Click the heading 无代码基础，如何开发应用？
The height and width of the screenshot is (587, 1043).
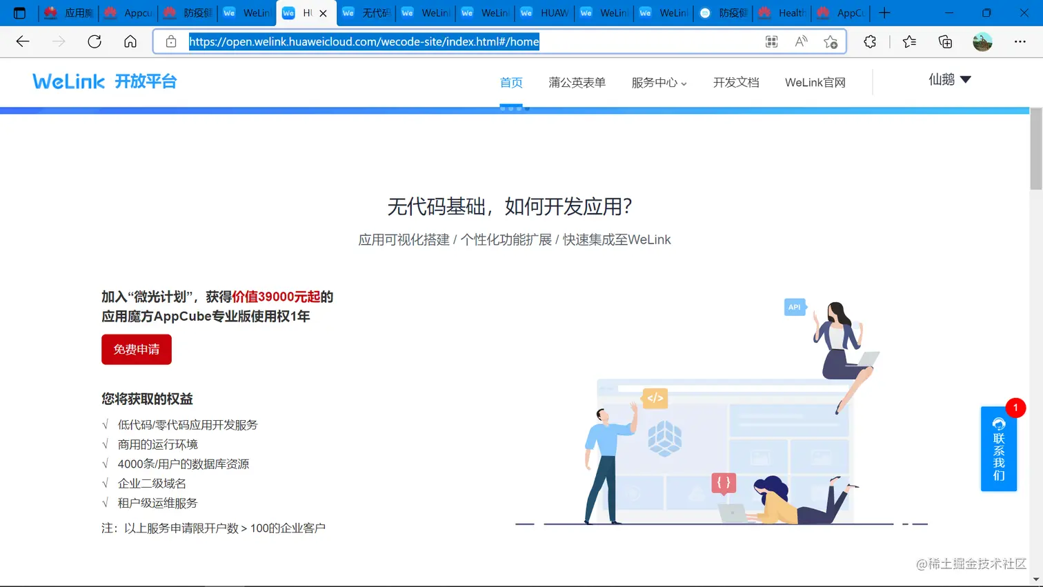point(510,206)
